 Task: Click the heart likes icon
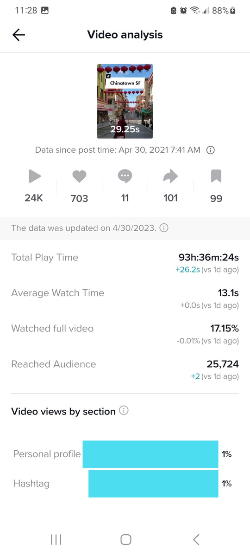(79, 176)
